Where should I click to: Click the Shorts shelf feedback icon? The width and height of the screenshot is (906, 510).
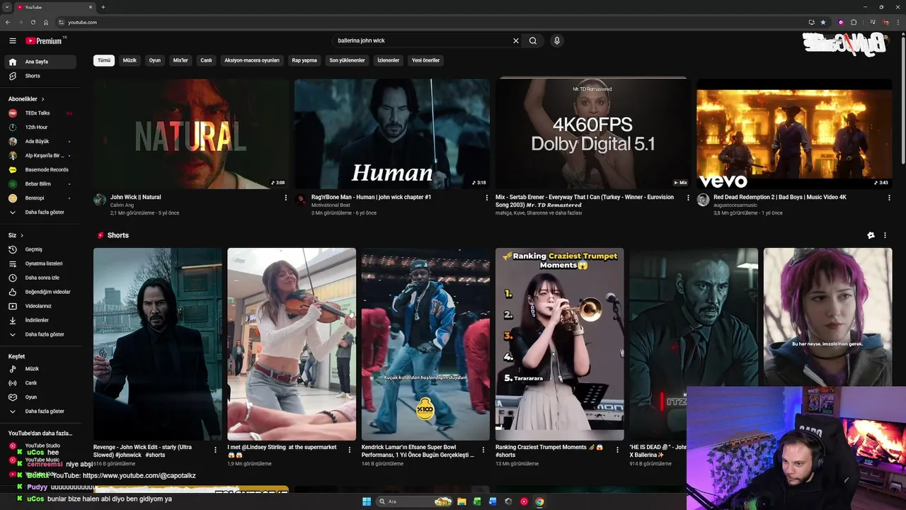[x=871, y=235]
